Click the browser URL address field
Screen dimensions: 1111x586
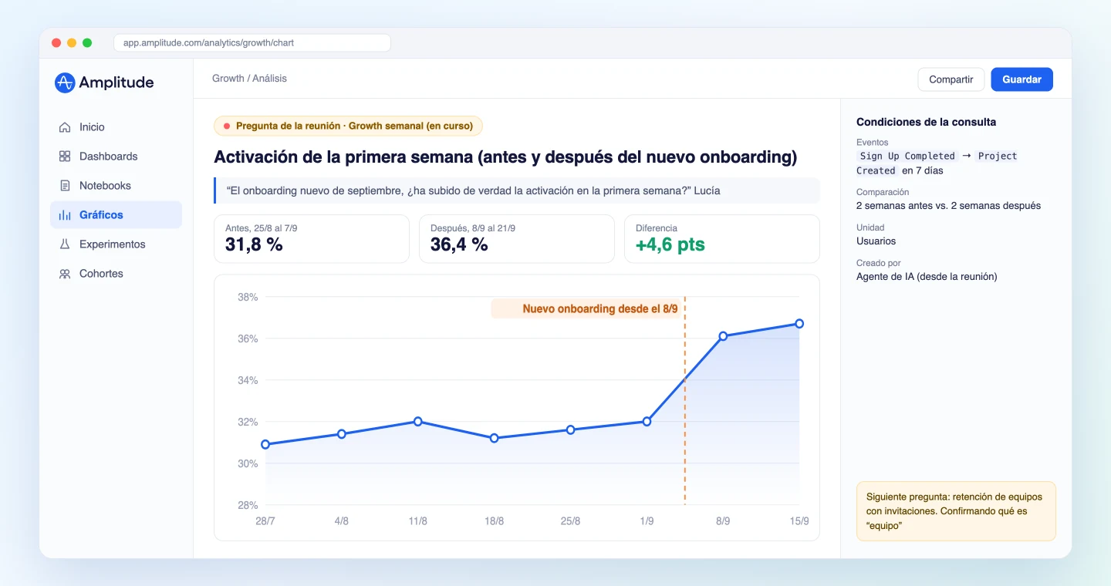[252, 42]
